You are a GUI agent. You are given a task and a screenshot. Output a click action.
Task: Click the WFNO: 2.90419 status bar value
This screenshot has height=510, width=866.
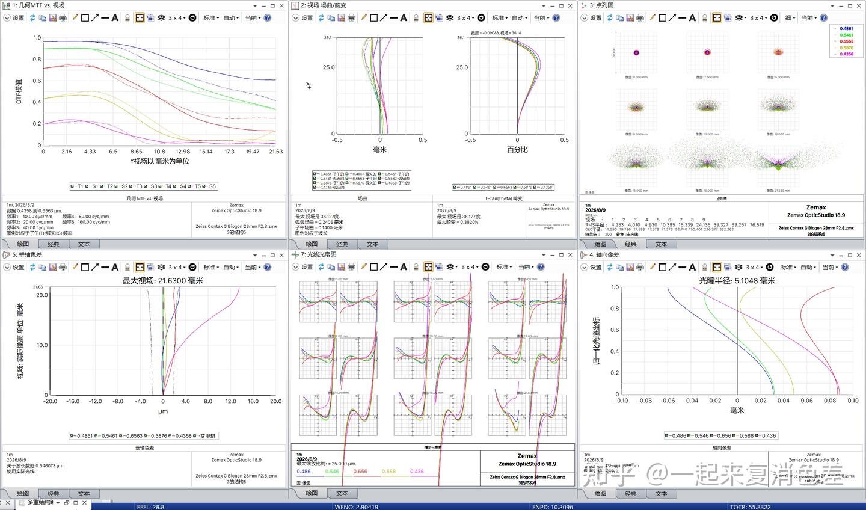[357, 506]
